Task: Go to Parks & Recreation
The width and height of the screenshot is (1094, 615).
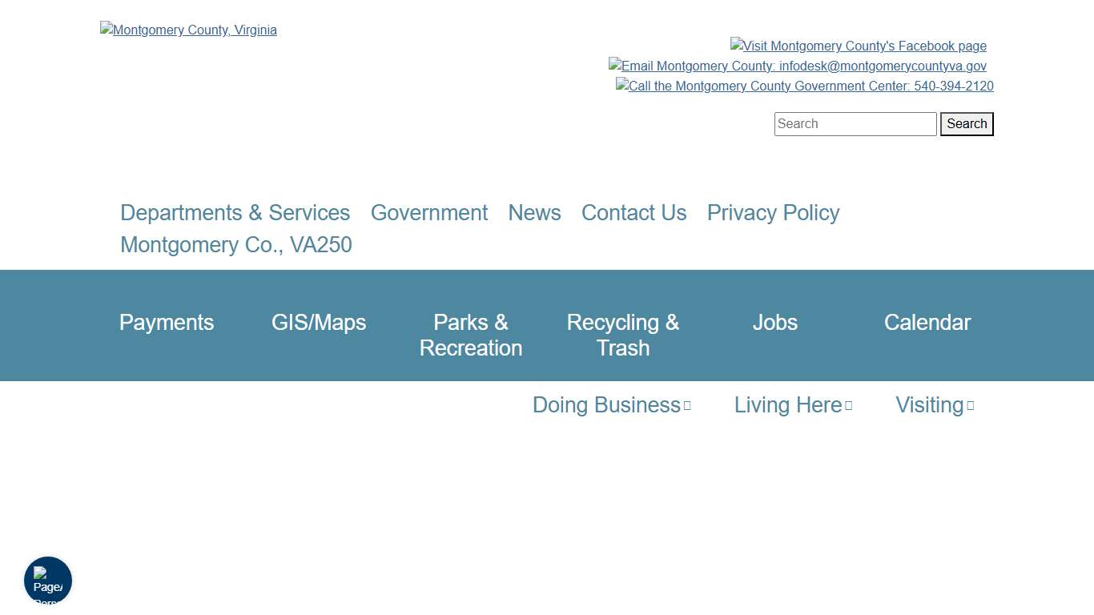Action: point(471,335)
